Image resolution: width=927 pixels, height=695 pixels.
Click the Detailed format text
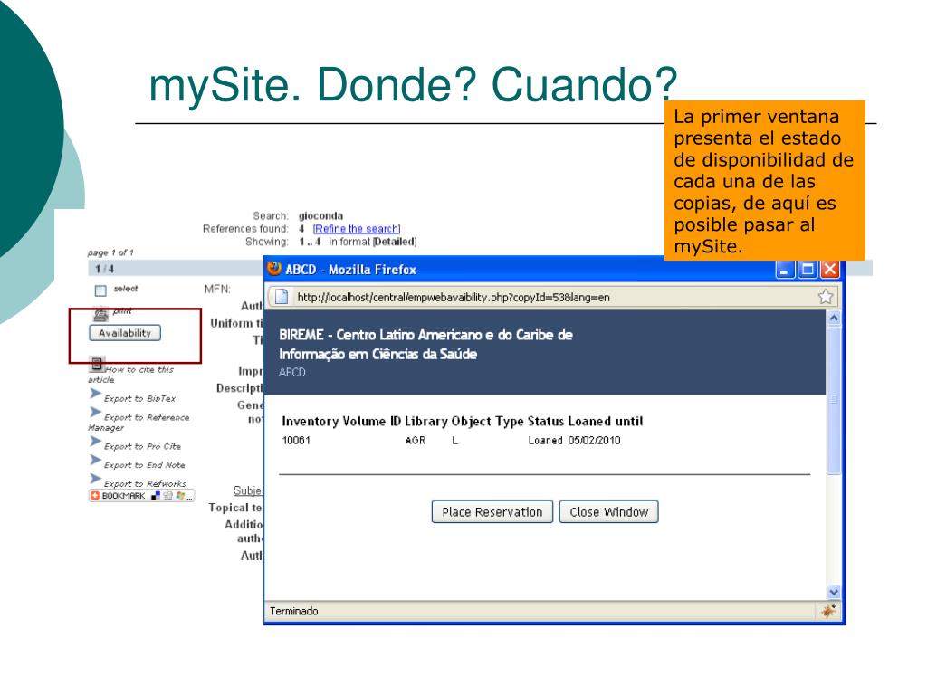coord(395,242)
